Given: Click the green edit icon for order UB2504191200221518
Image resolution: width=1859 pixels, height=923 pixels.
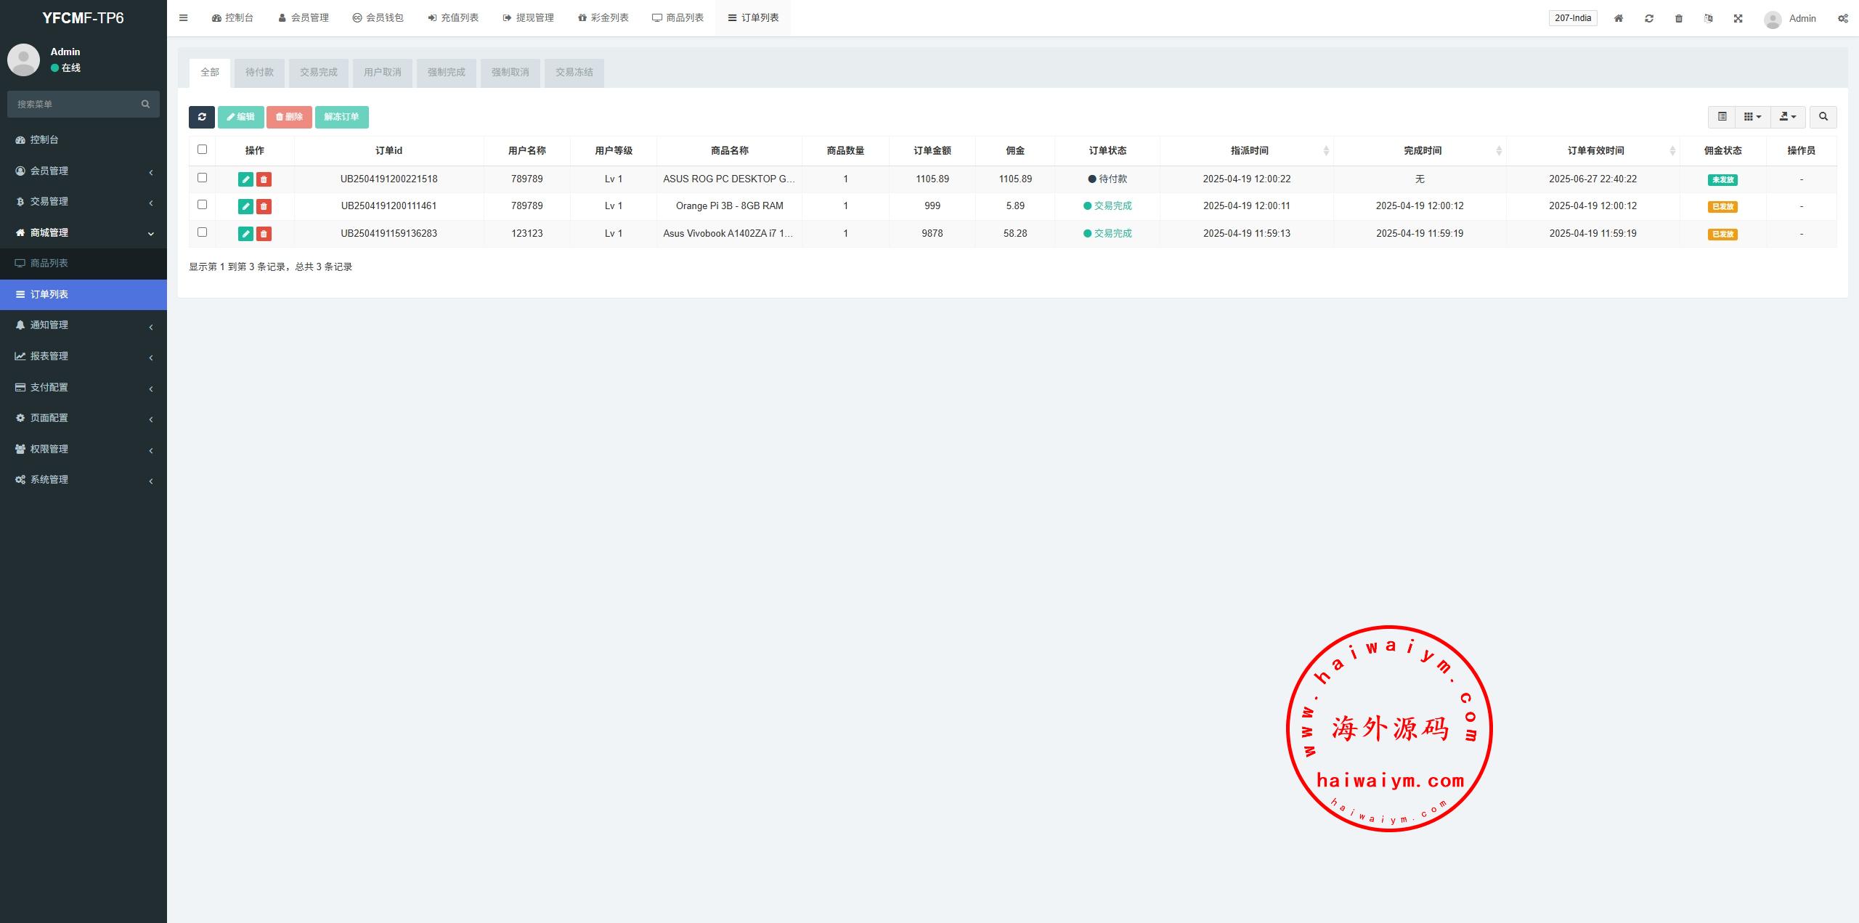Looking at the screenshot, I should click(x=245, y=179).
